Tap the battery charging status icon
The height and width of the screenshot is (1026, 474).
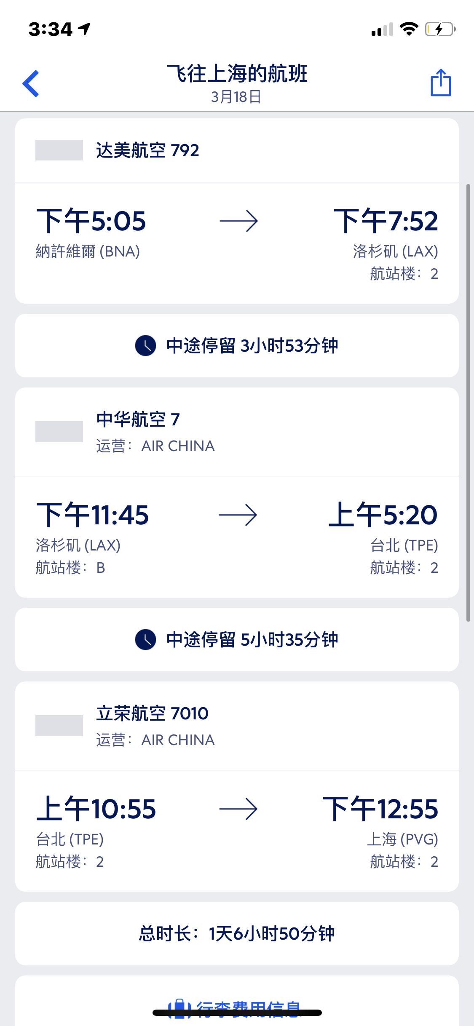coord(440,29)
